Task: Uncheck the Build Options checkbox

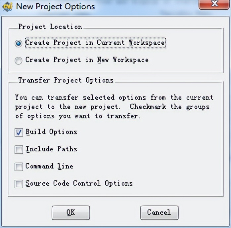Action: [19, 133]
